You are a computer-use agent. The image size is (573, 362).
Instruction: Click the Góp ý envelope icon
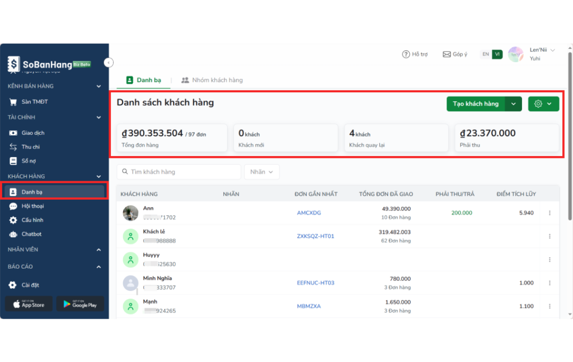pos(447,54)
